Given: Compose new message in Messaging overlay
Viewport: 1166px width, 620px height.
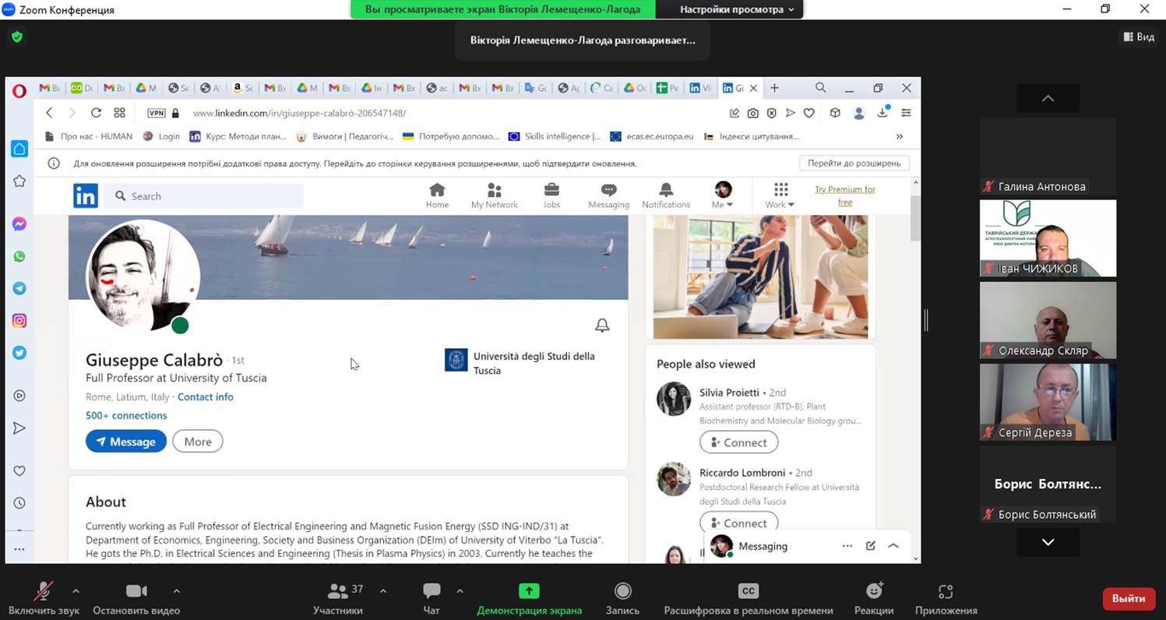Looking at the screenshot, I should click(871, 546).
